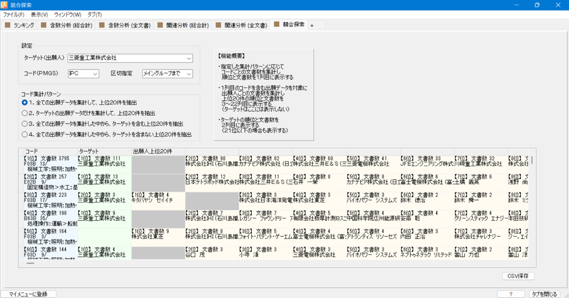Click cell 【2位】 文書数 12 日本テトラポッド株式会社
Screen dimensions: 569x298
tap(212, 183)
